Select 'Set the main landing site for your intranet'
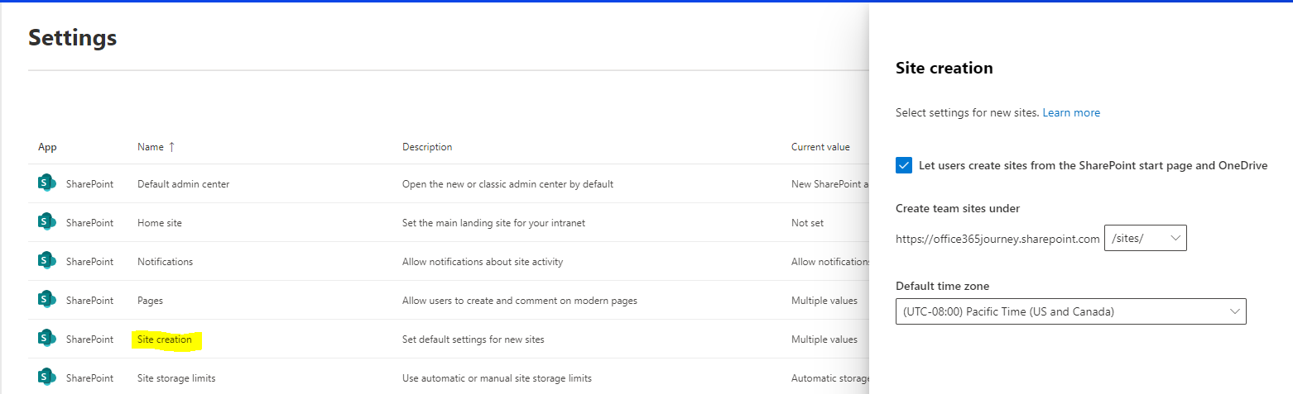This screenshot has width=1293, height=394. coord(493,223)
